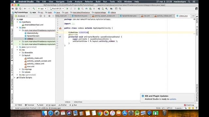
Task: Click Sync Project with Gradle Files icon
Action: 99,9
